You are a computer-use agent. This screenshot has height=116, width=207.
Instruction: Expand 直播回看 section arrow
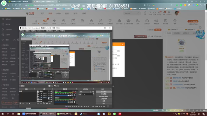pyautogui.click(x=194, y=30)
